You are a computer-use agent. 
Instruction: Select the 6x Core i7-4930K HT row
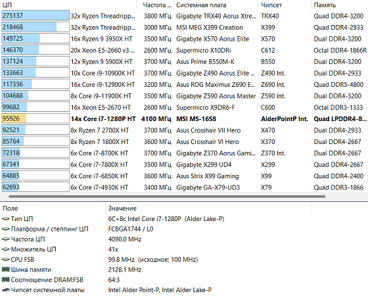(x=184, y=187)
